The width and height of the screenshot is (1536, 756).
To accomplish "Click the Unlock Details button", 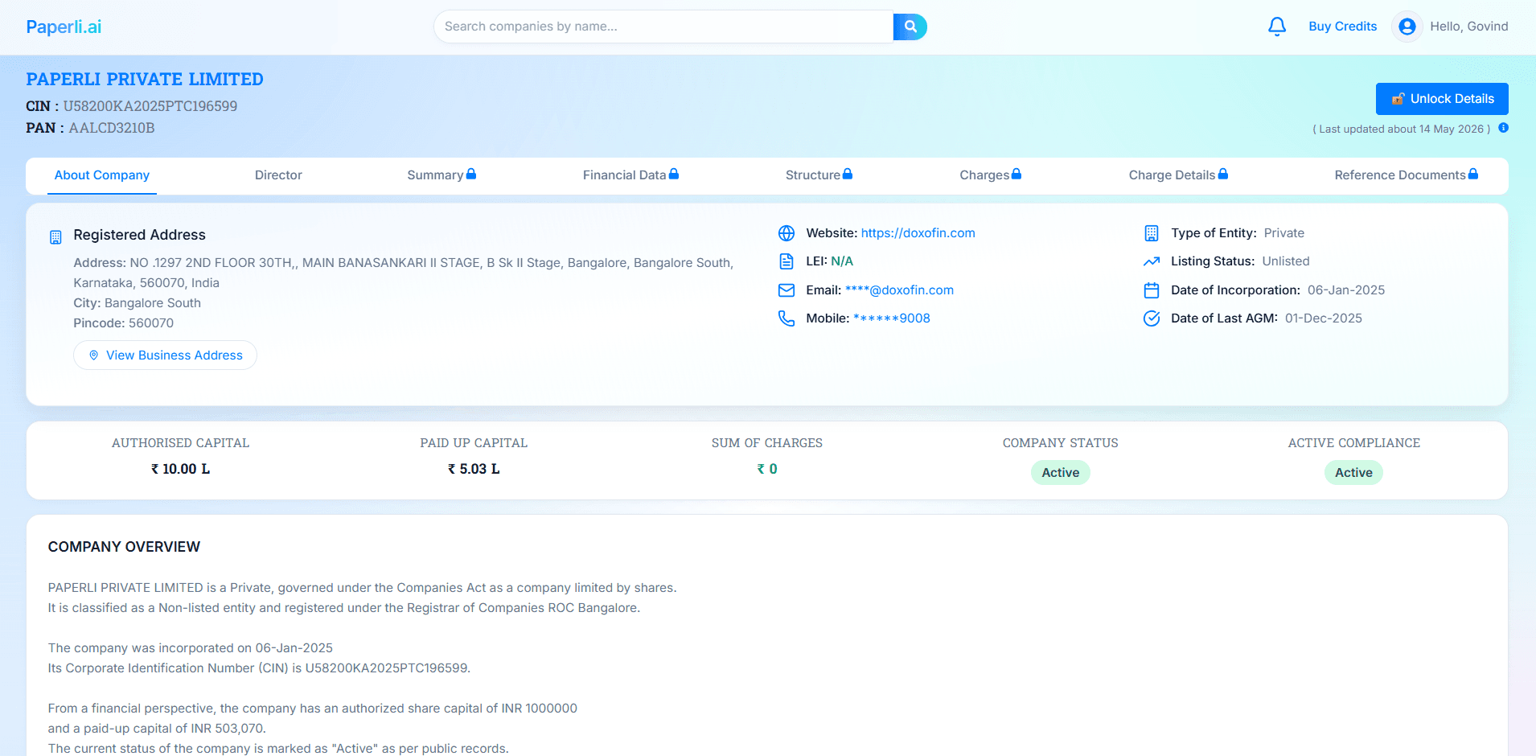I will 1442,99.
